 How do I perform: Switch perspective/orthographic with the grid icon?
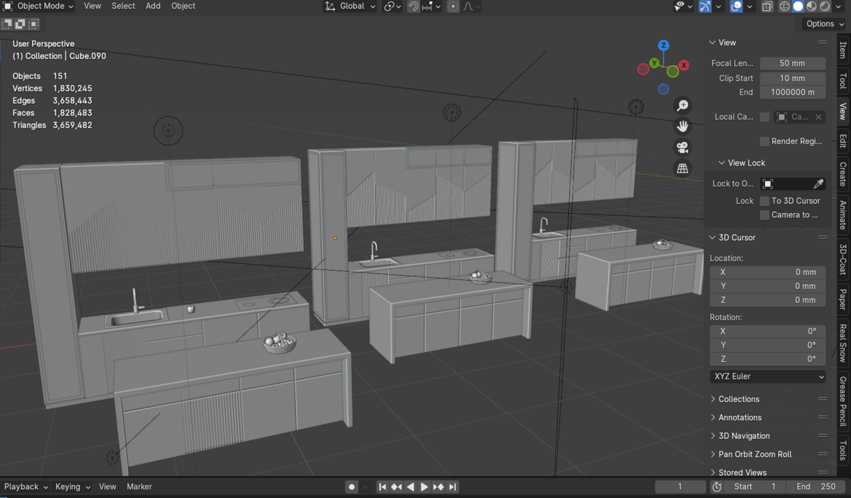click(683, 168)
